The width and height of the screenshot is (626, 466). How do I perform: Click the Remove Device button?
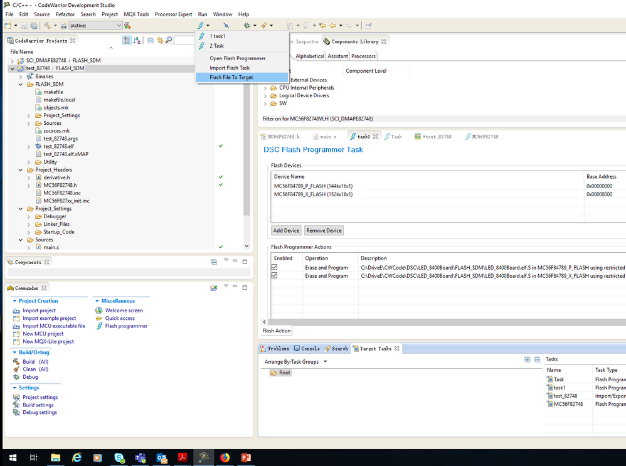[324, 230]
